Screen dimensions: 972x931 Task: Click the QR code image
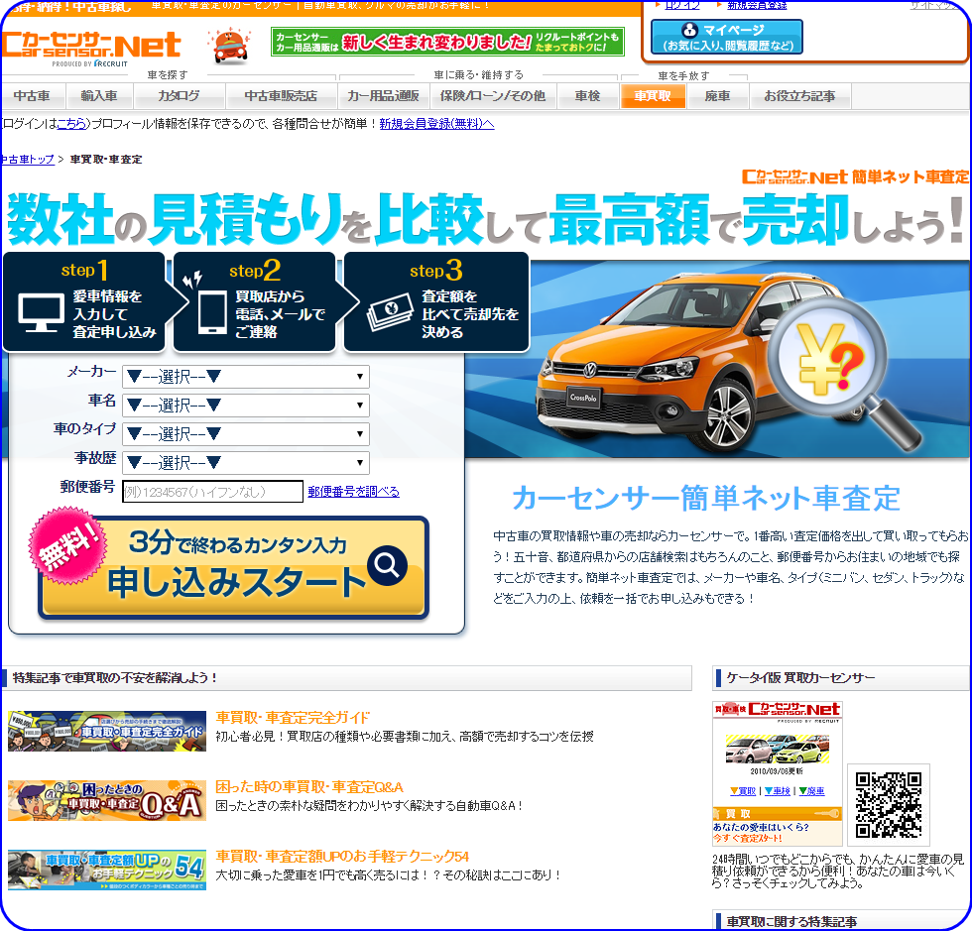[x=888, y=804]
